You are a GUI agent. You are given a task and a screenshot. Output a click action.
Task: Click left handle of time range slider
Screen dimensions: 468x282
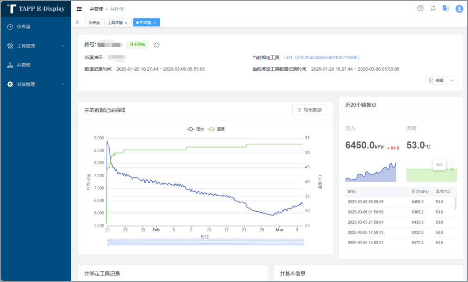(108, 243)
